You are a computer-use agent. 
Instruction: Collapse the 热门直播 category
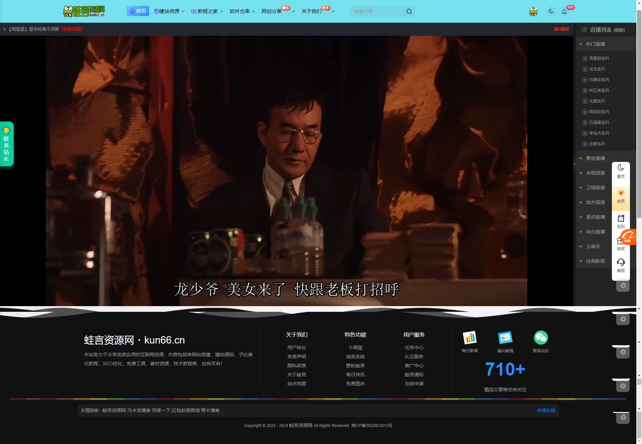tap(606, 44)
